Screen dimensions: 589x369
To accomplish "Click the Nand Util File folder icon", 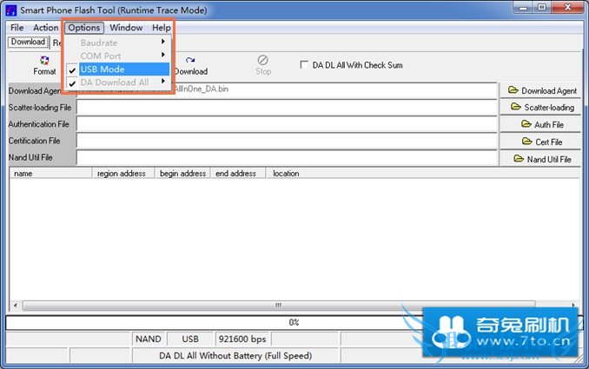I will click(x=519, y=158).
